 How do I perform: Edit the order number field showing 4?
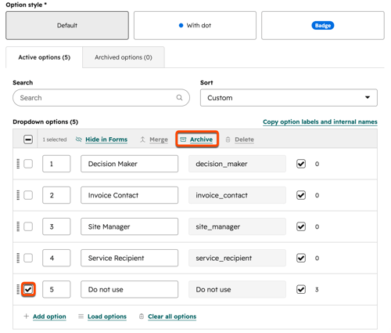pos(56,258)
